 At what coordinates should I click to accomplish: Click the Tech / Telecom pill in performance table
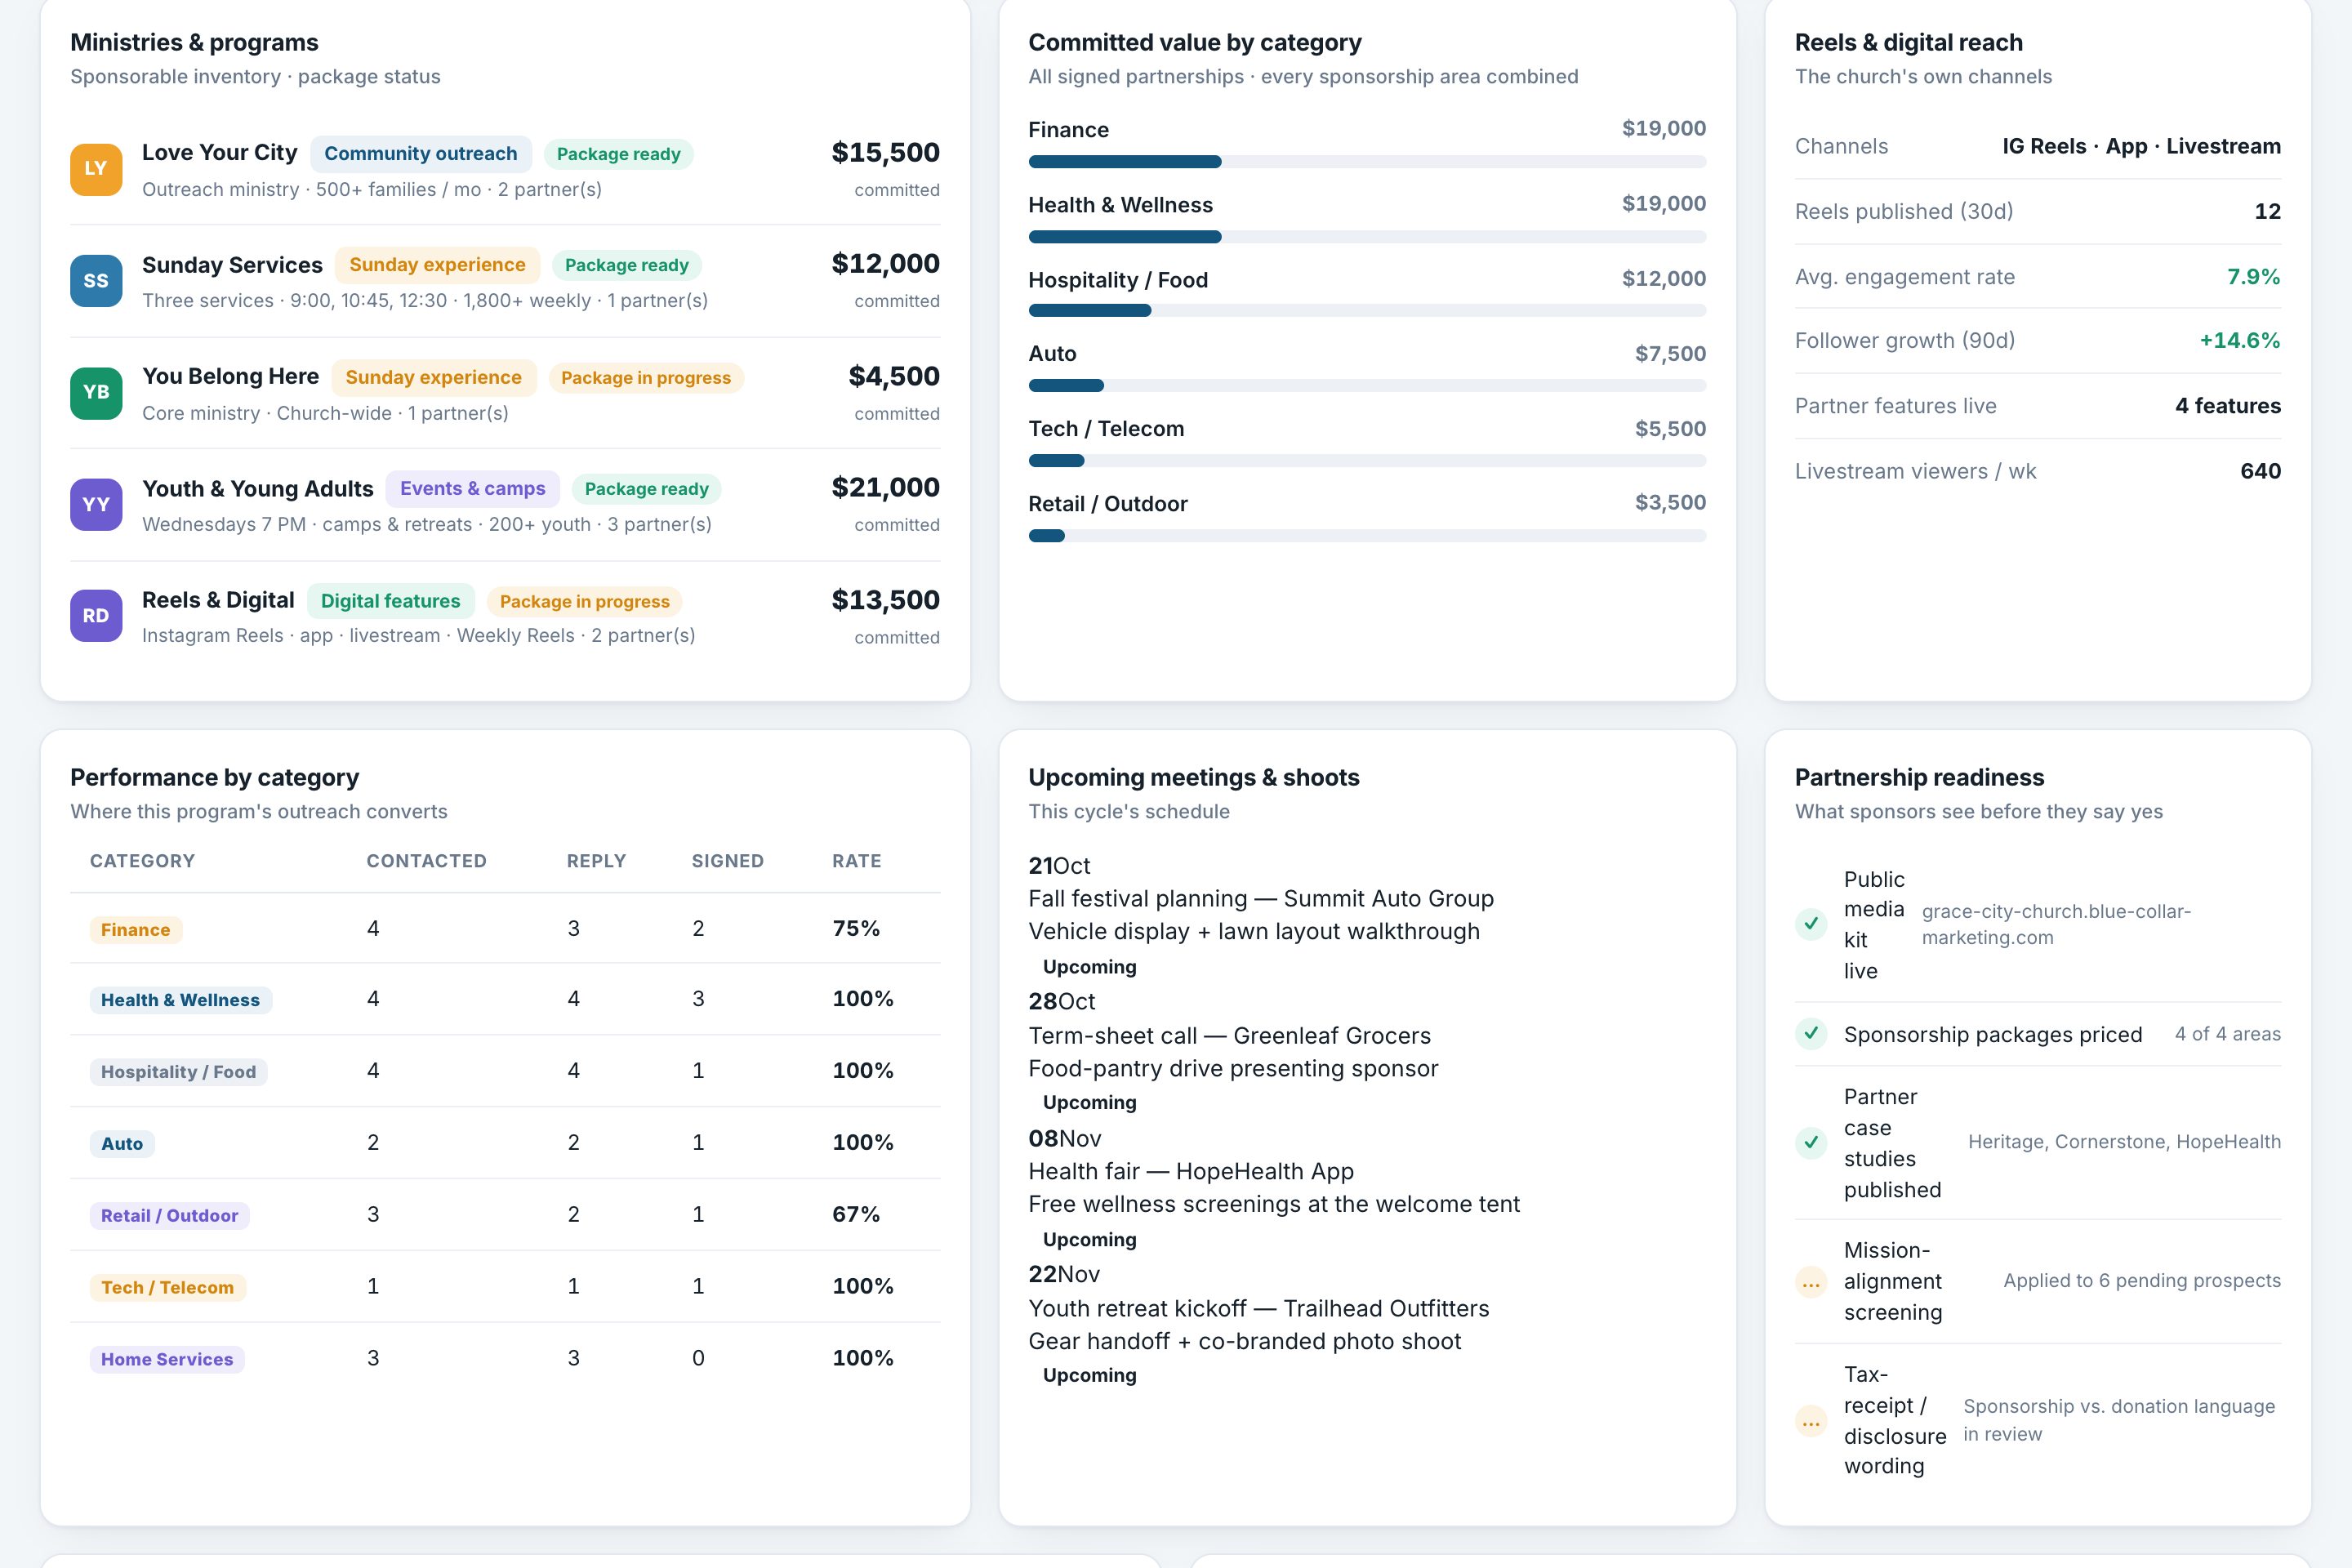pyautogui.click(x=168, y=1287)
